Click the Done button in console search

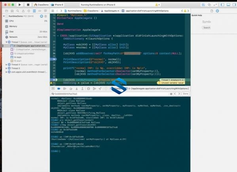pos(186,94)
